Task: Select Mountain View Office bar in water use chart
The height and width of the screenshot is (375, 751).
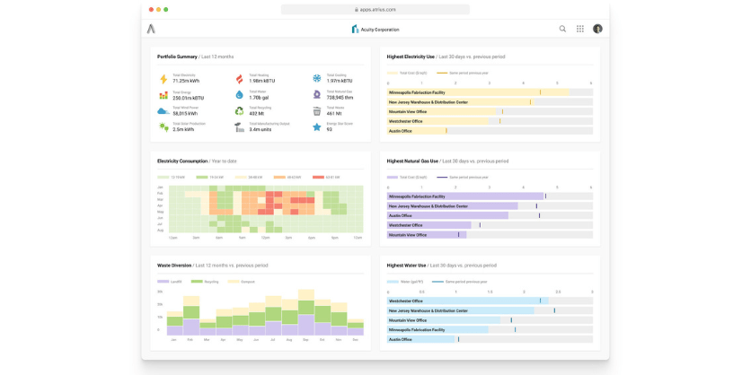Action: pyautogui.click(x=444, y=320)
